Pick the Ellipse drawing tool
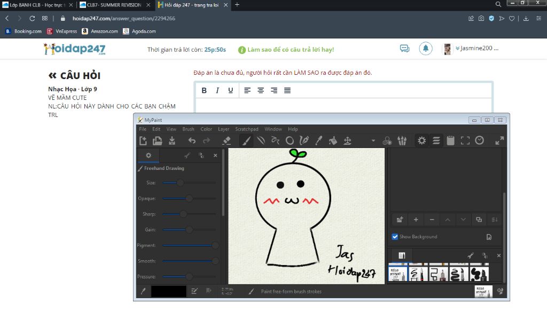 pyautogui.click(x=290, y=141)
